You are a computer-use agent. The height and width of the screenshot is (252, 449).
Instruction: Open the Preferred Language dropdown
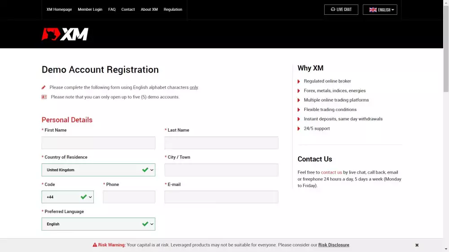[x=98, y=224]
